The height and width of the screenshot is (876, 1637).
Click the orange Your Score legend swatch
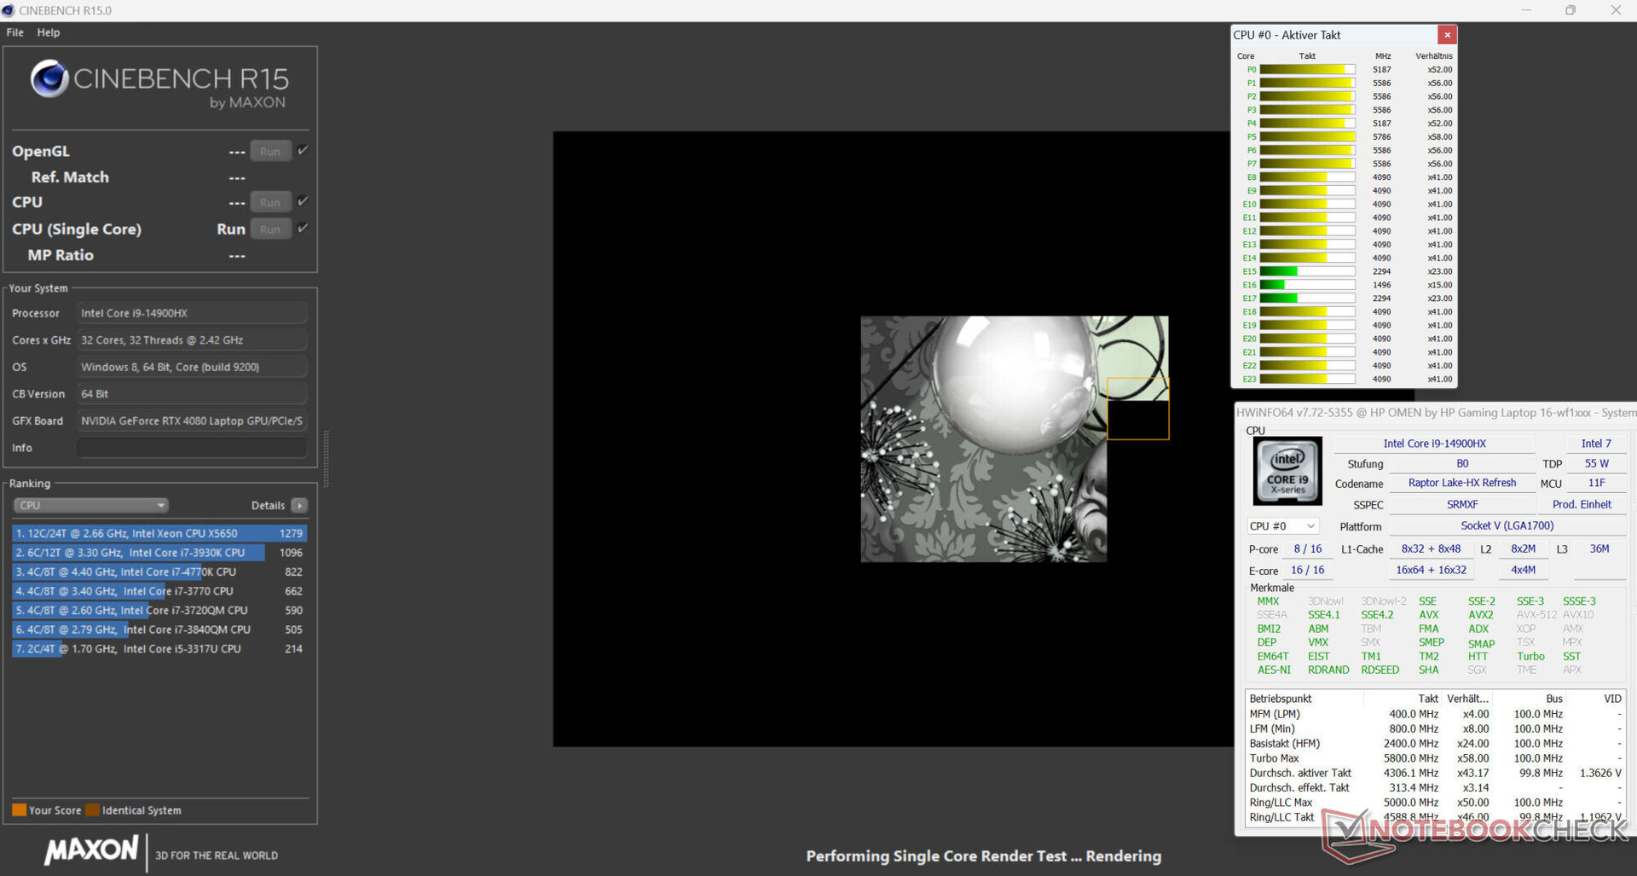point(19,810)
